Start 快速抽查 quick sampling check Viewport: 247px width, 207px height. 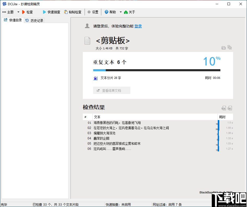51,12
